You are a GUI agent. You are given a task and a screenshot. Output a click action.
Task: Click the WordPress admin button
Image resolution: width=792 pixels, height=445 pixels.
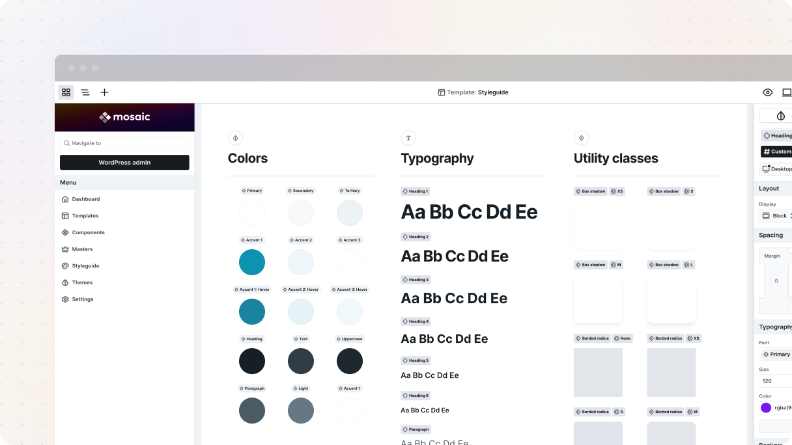(124, 162)
